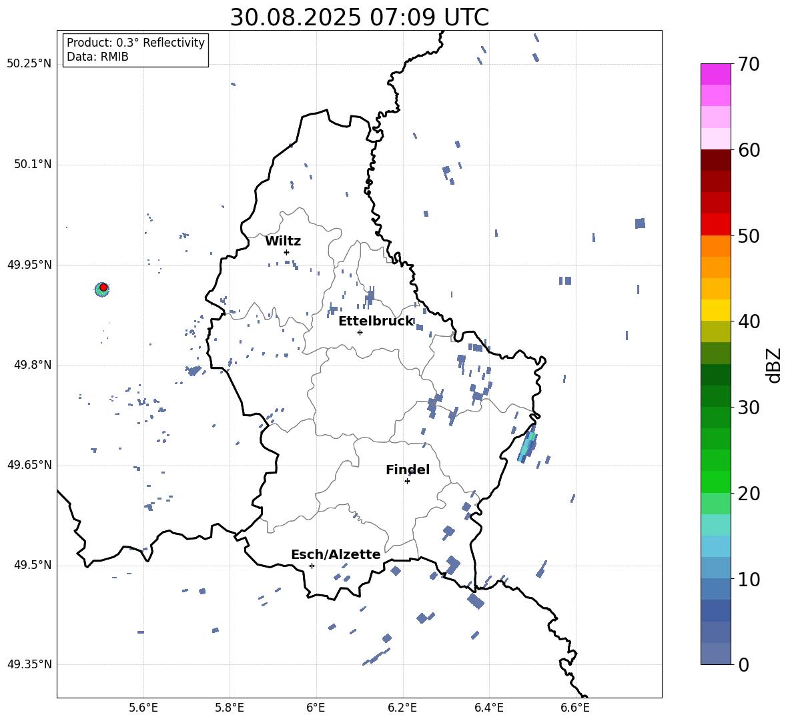Screen dimensions: 790x721
Task: Click the 49.5°N latitude label
Action: coord(32,566)
